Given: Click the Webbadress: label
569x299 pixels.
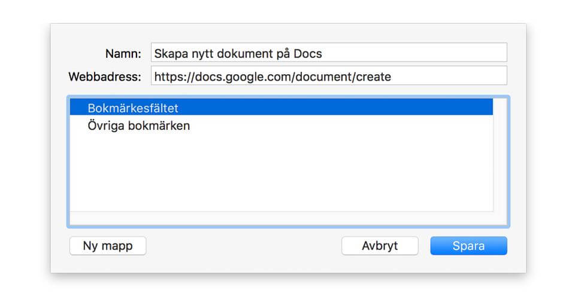Looking at the screenshot, I should point(105,77).
